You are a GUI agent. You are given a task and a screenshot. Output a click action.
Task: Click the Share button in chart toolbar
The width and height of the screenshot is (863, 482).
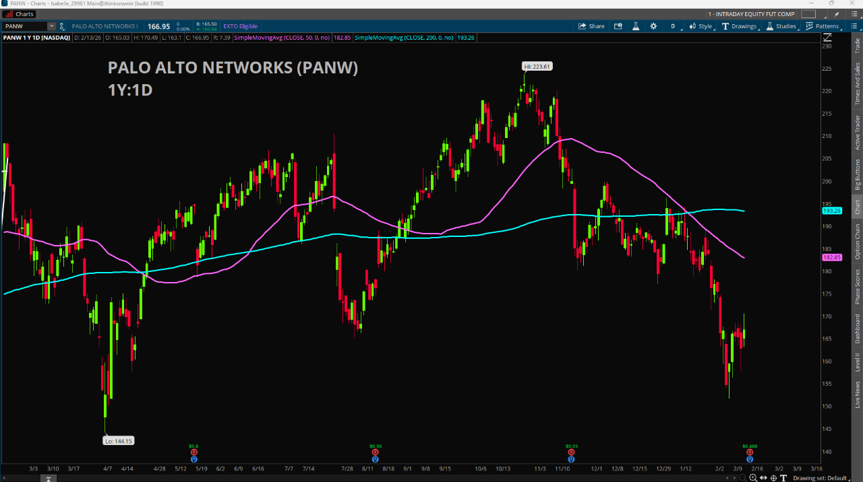[x=591, y=26]
